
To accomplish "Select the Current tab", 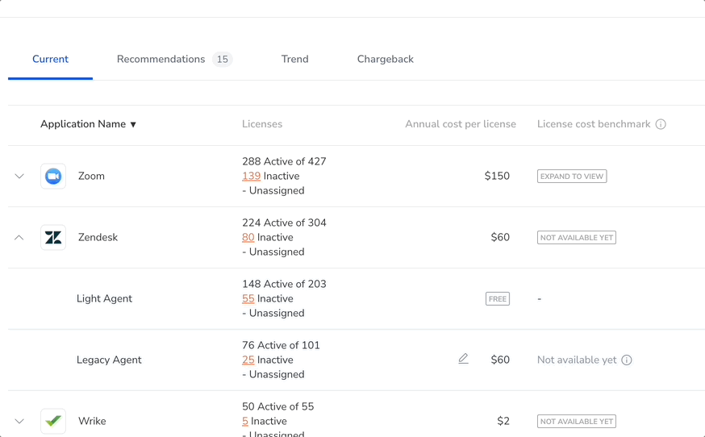I will (50, 59).
